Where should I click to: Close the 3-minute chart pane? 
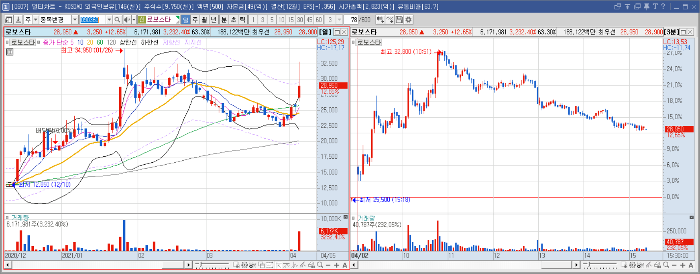click(x=691, y=32)
